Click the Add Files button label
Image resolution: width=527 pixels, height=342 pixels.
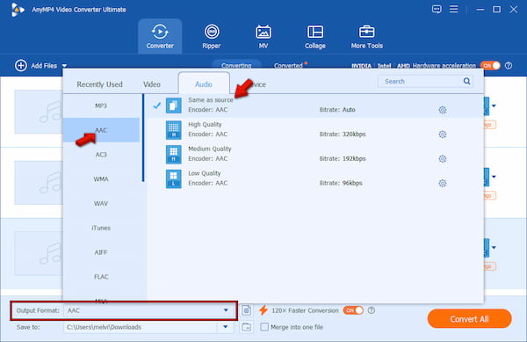point(44,66)
